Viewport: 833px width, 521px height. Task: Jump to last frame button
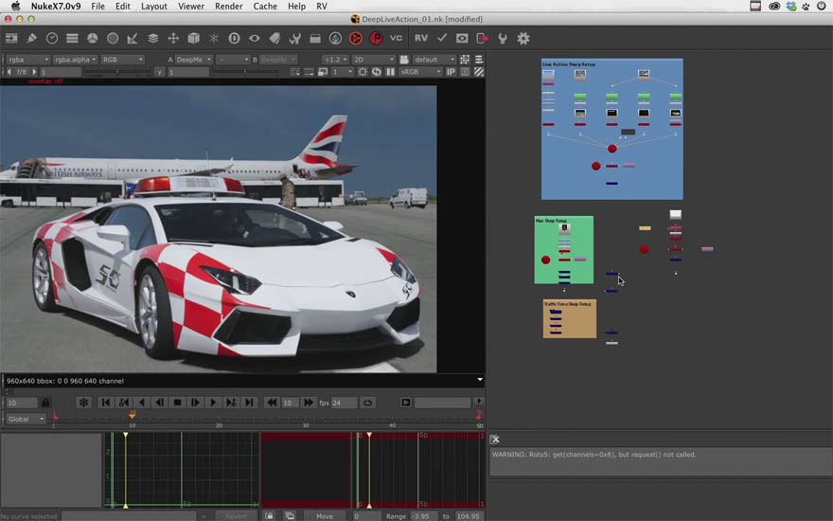(249, 403)
